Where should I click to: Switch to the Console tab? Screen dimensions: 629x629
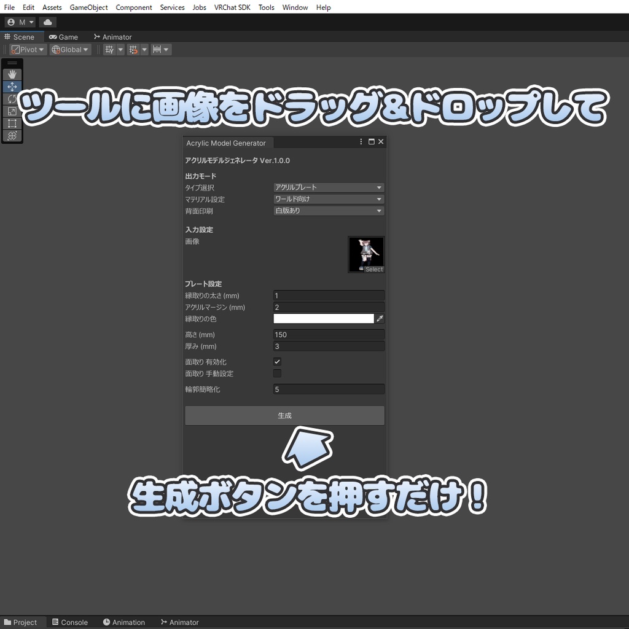click(x=70, y=622)
